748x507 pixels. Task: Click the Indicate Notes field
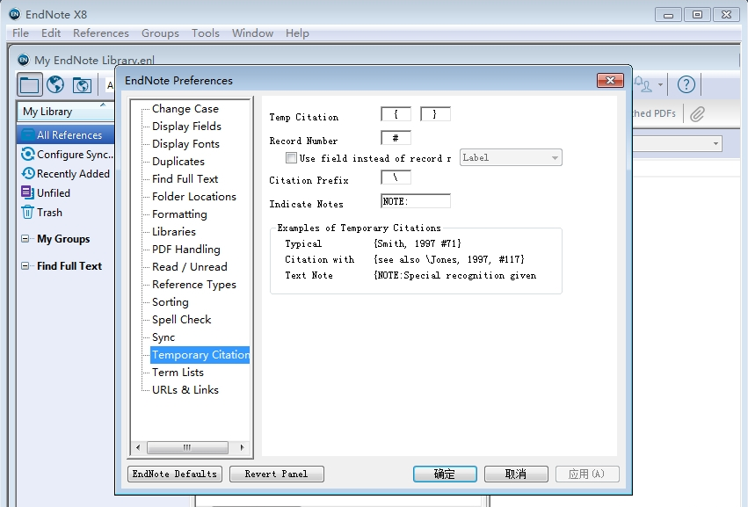[x=416, y=201]
